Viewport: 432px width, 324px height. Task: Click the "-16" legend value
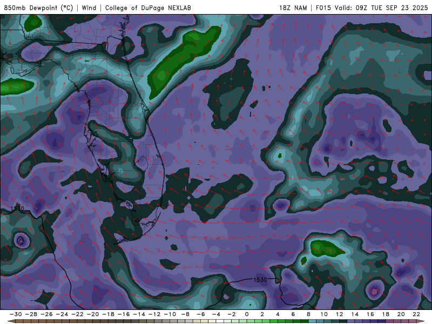click(124, 314)
